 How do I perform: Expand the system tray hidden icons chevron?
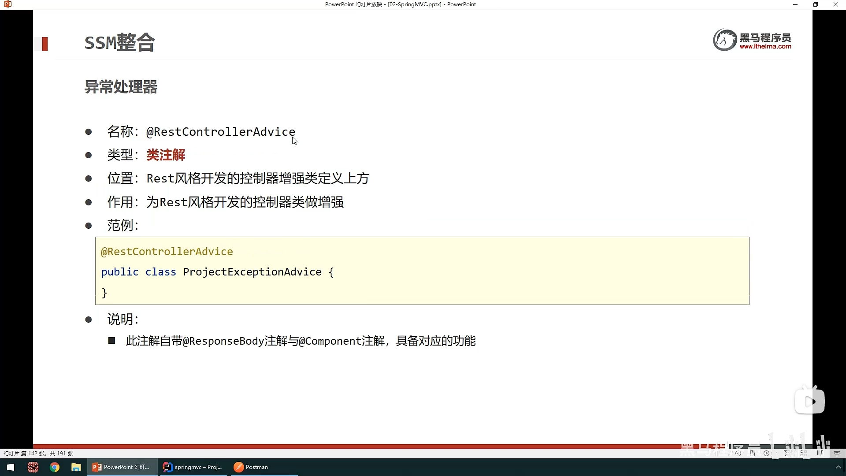838,467
